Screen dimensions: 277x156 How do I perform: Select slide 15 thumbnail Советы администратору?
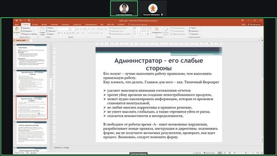click(x=32, y=133)
